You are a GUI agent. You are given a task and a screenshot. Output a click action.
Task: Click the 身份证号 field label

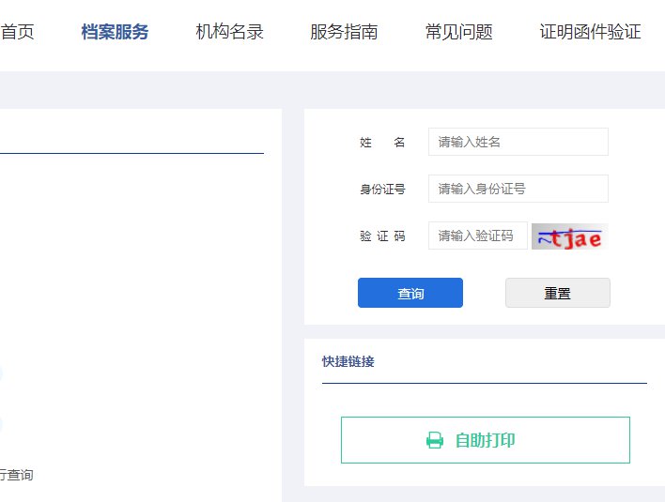(381, 190)
